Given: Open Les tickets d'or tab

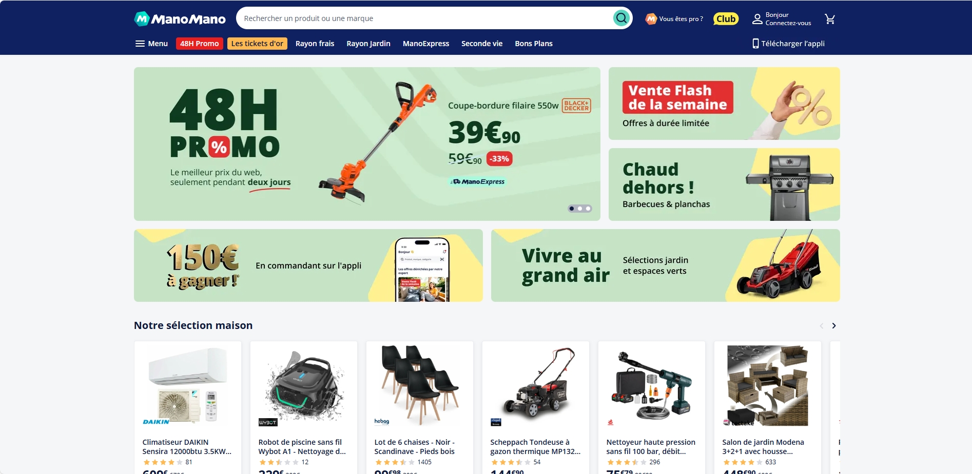Looking at the screenshot, I should [x=257, y=44].
